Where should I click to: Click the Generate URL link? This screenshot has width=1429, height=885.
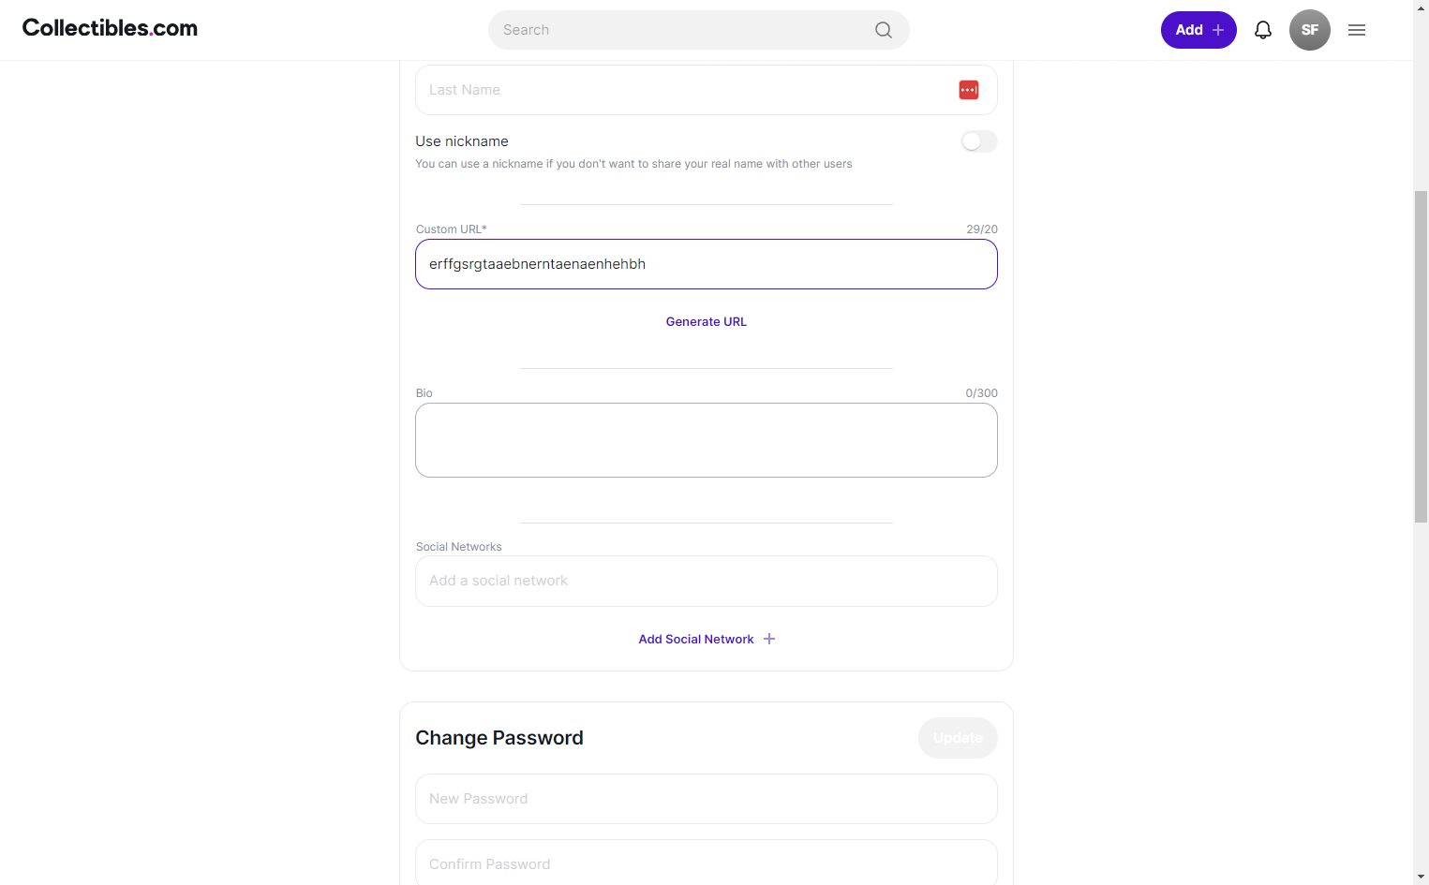point(707,321)
